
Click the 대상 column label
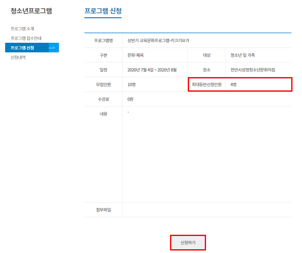(x=207, y=55)
